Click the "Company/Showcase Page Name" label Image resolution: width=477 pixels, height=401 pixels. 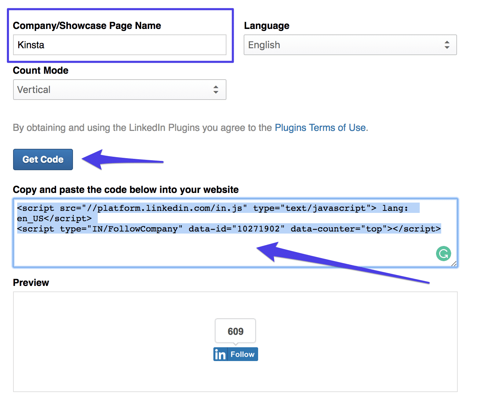[x=87, y=26]
